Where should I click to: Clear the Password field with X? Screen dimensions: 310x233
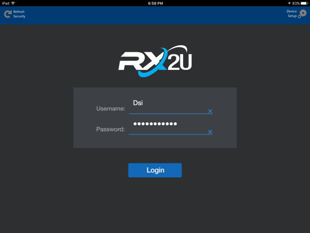[x=210, y=132]
